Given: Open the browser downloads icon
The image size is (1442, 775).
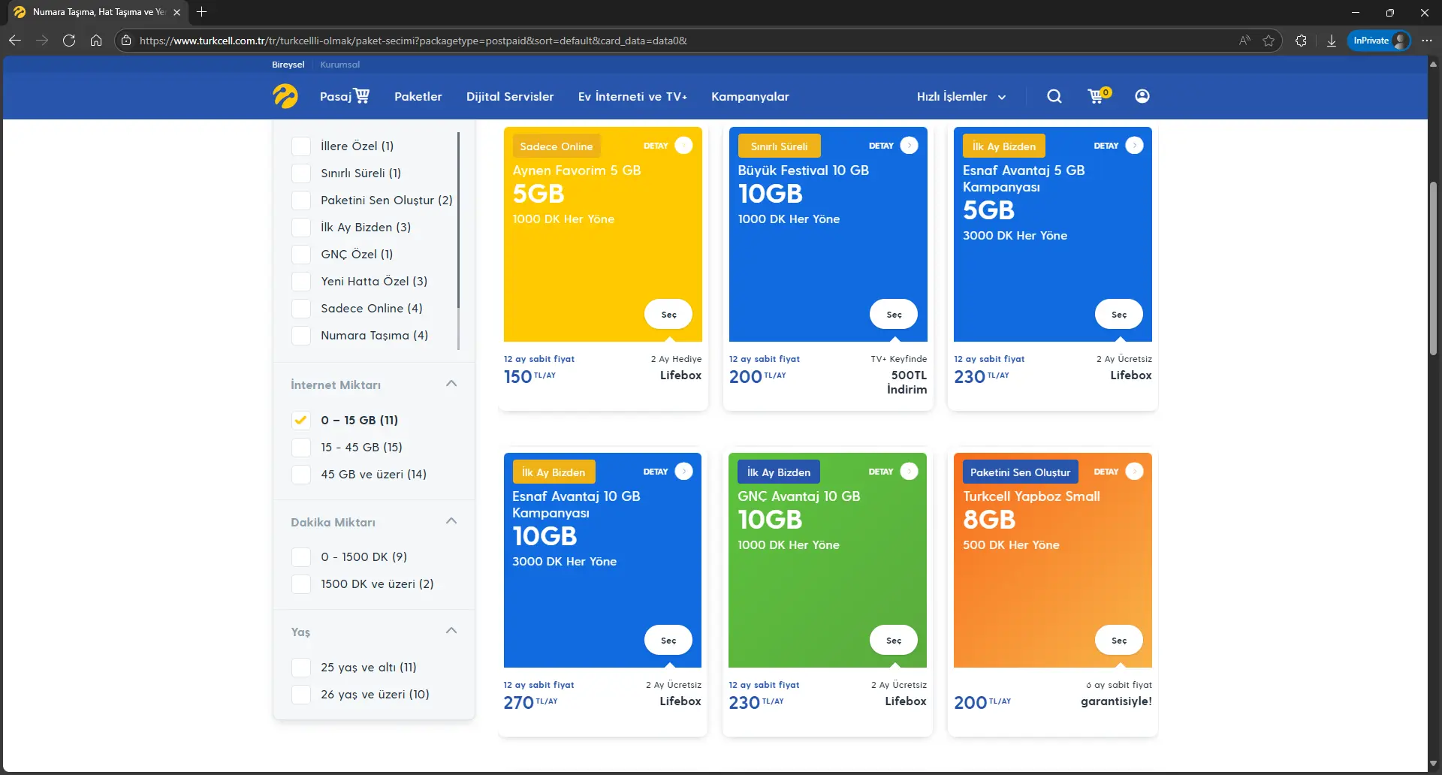Looking at the screenshot, I should [1332, 41].
